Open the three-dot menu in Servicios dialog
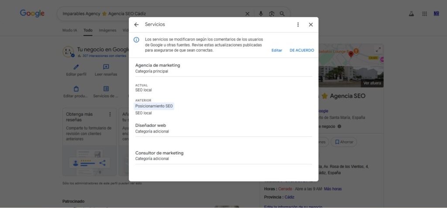Image resolution: width=447 pixels, height=208 pixels. [x=298, y=25]
